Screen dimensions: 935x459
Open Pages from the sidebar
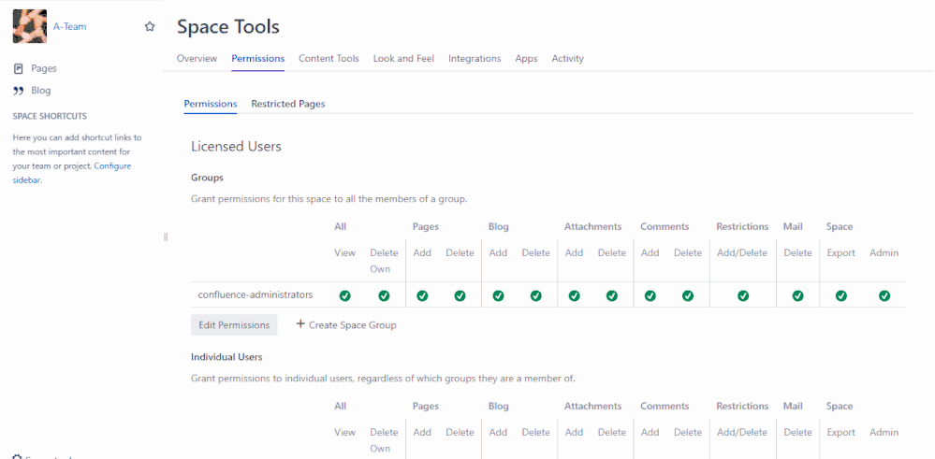43,68
